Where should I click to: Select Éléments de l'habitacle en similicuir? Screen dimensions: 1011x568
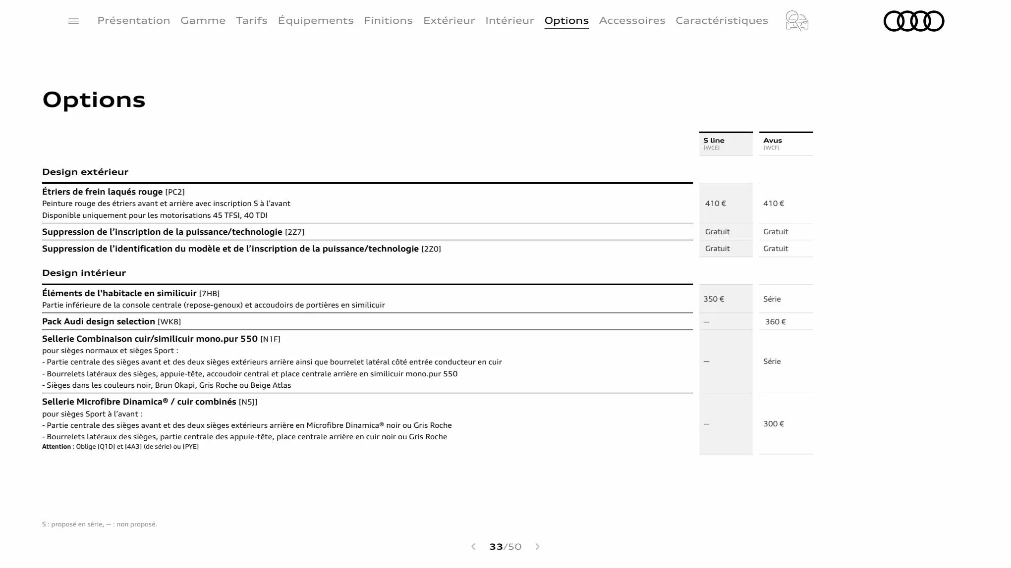131,293
